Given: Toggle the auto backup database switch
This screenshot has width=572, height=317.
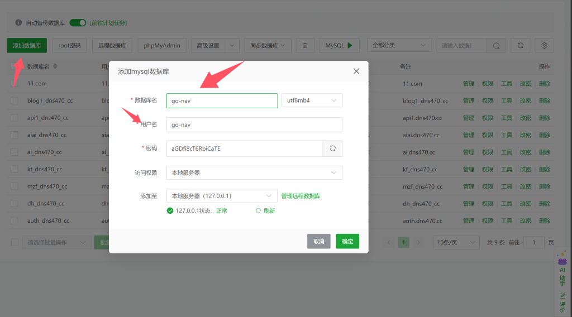Looking at the screenshot, I should 78,22.
